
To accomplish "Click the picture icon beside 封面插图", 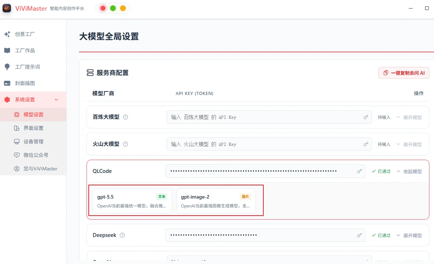I will (x=7, y=83).
